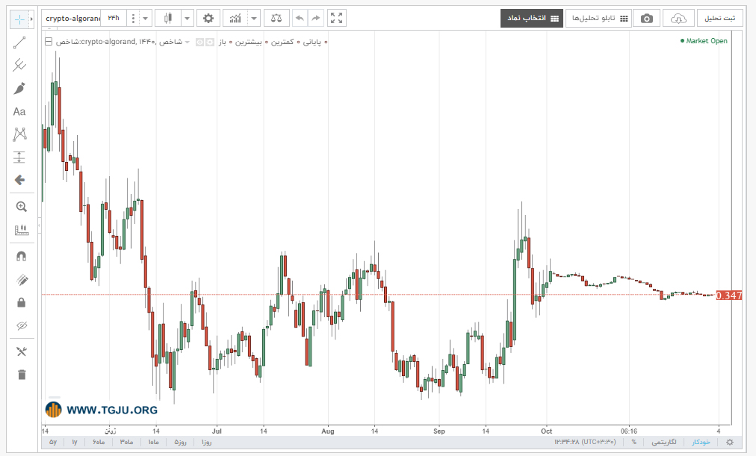Select the Aa text annotation tool

pos(19,112)
